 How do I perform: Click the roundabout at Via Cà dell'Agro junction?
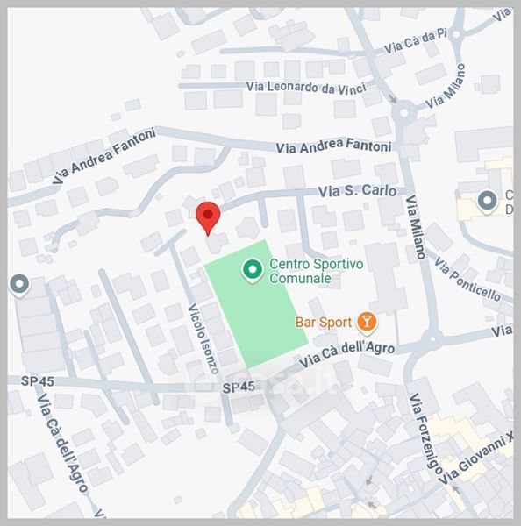click(x=432, y=339)
